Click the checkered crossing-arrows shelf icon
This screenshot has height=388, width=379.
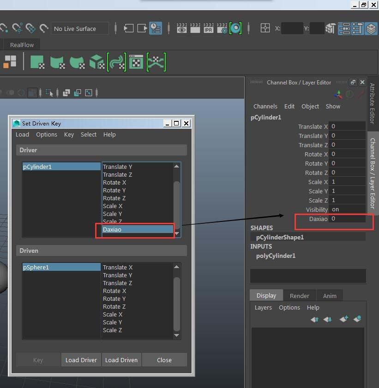(x=156, y=62)
